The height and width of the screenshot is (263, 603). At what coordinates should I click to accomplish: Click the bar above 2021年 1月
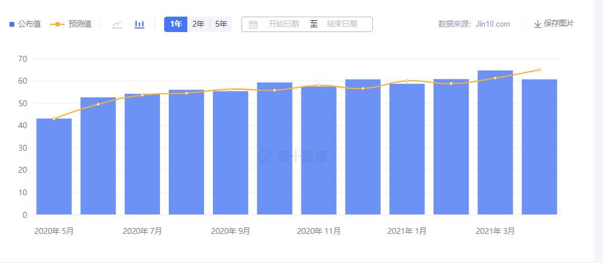click(407, 149)
